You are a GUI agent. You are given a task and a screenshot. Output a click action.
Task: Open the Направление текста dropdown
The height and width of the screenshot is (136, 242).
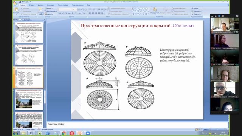pos(116,8)
